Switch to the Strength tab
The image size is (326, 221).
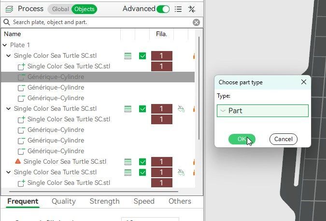point(104,201)
